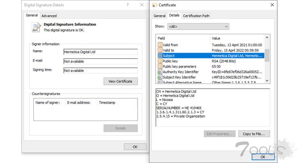Click the Certificate window title icon

click(x=154, y=5)
